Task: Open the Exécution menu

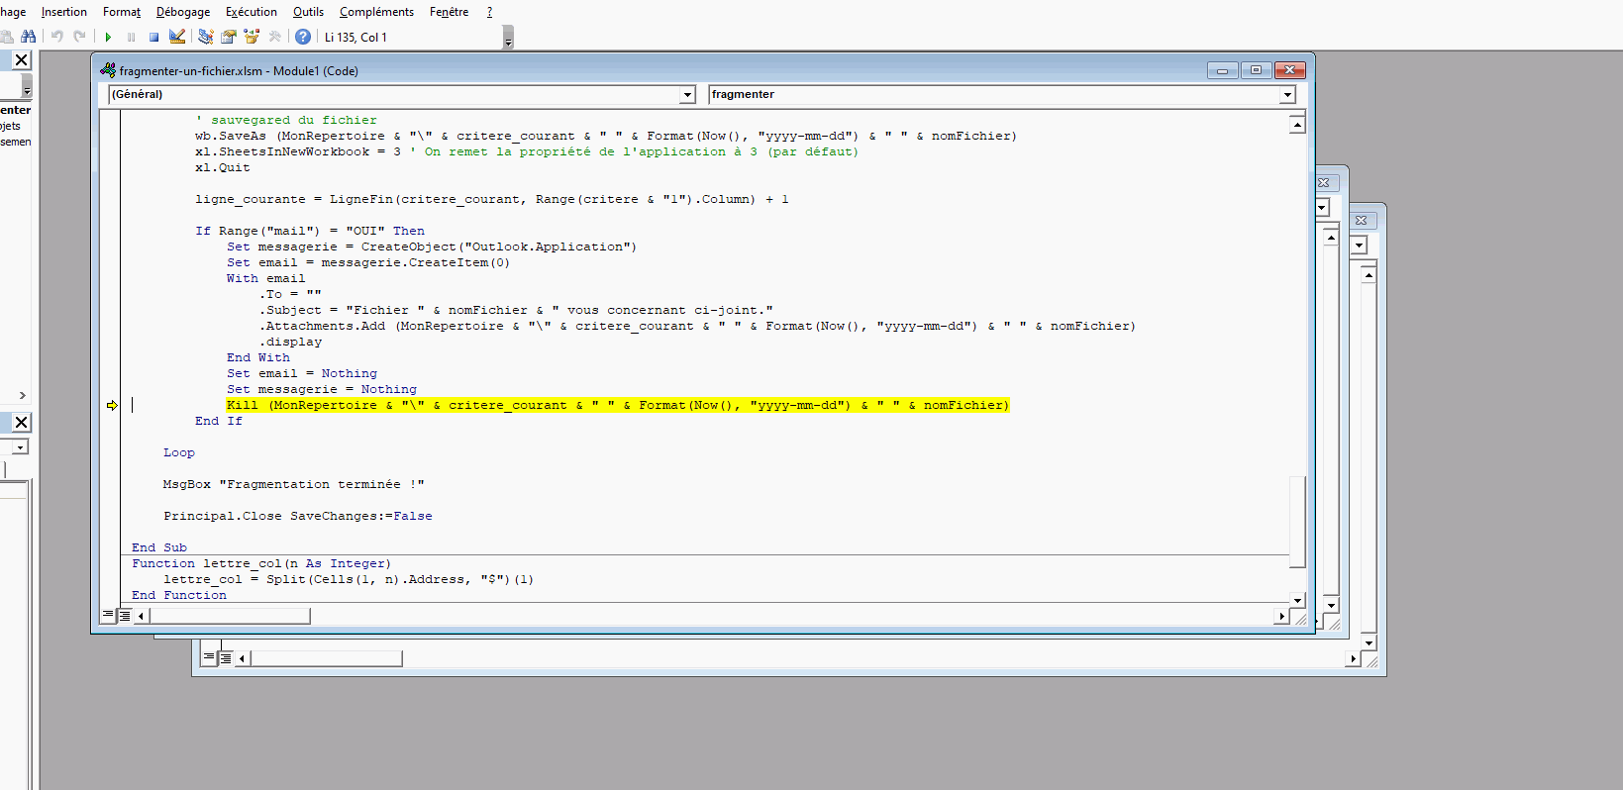Action: pyautogui.click(x=252, y=12)
